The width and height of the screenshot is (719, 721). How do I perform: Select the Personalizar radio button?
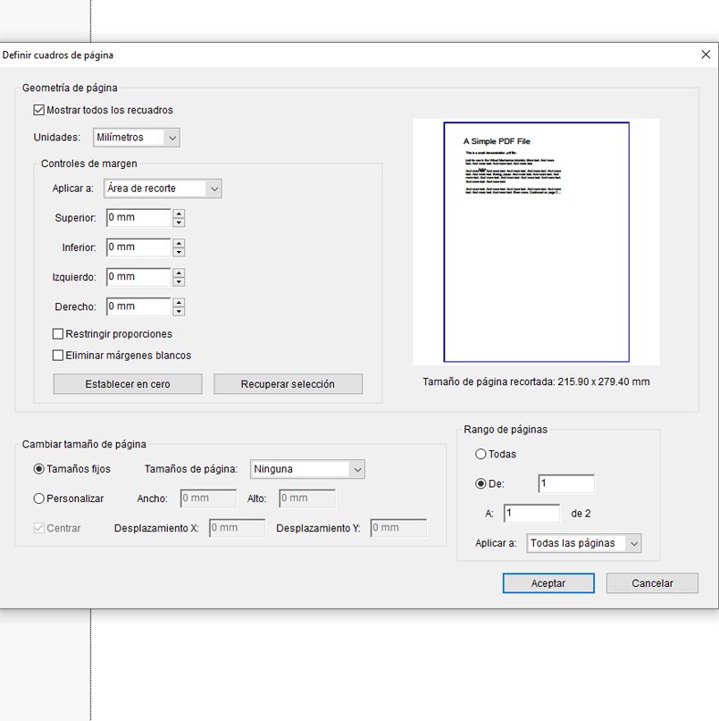click(x=38, y=498)
